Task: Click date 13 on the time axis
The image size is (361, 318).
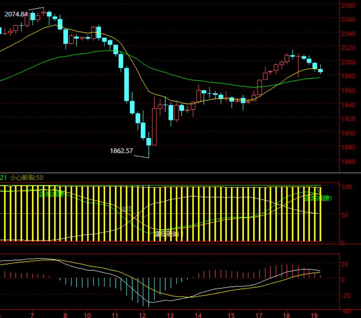Action: (x=170, y=315)
